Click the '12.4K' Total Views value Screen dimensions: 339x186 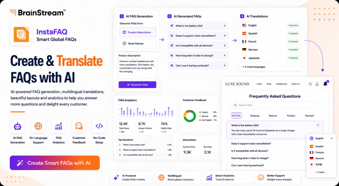[123, 124]
